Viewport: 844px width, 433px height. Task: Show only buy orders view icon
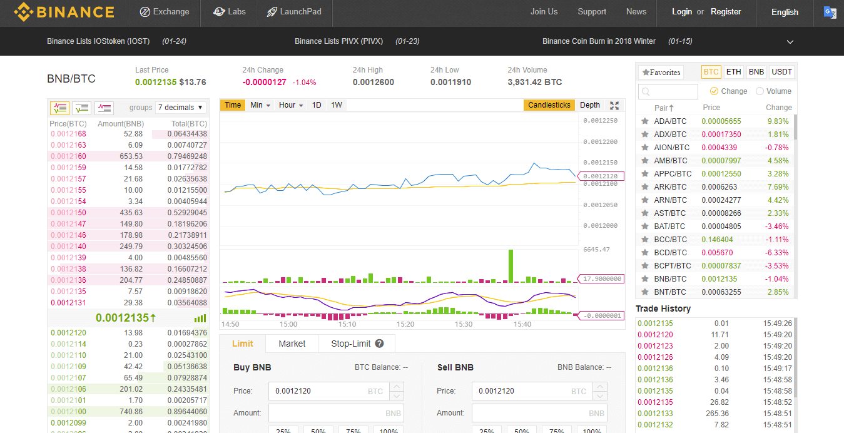pyautogui.click(x=82, y=108)
